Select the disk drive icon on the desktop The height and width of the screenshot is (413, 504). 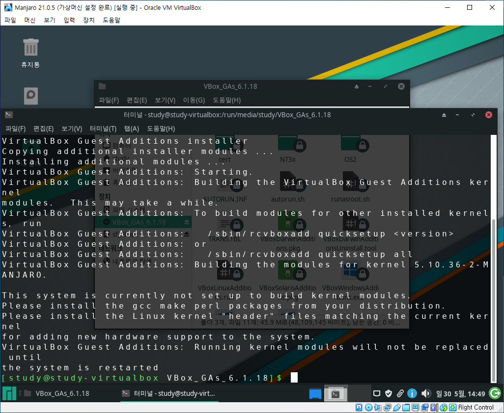tap(31, 96)
